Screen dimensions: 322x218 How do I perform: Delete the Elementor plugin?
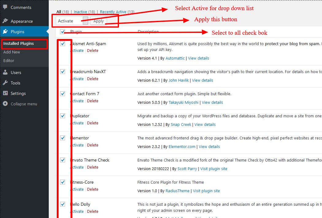point(93,145)
